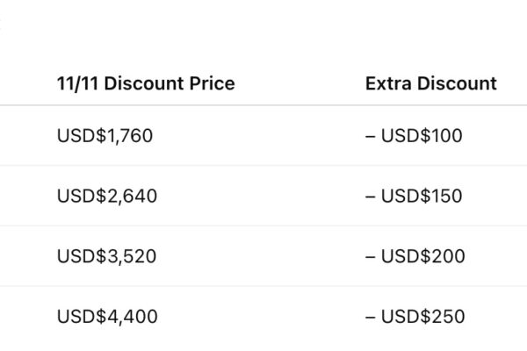Image resolution: width=527 pixels, height=351 pixels.
Task: Click the – USD$250 extra discount value
Action: tap(415, 316)
